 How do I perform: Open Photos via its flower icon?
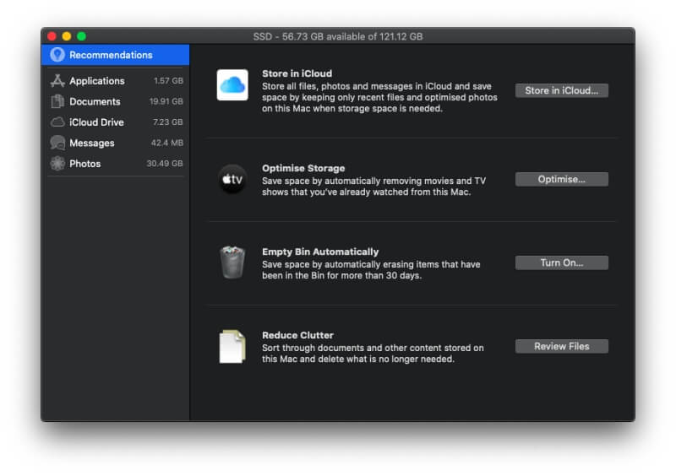coord(57,164)
